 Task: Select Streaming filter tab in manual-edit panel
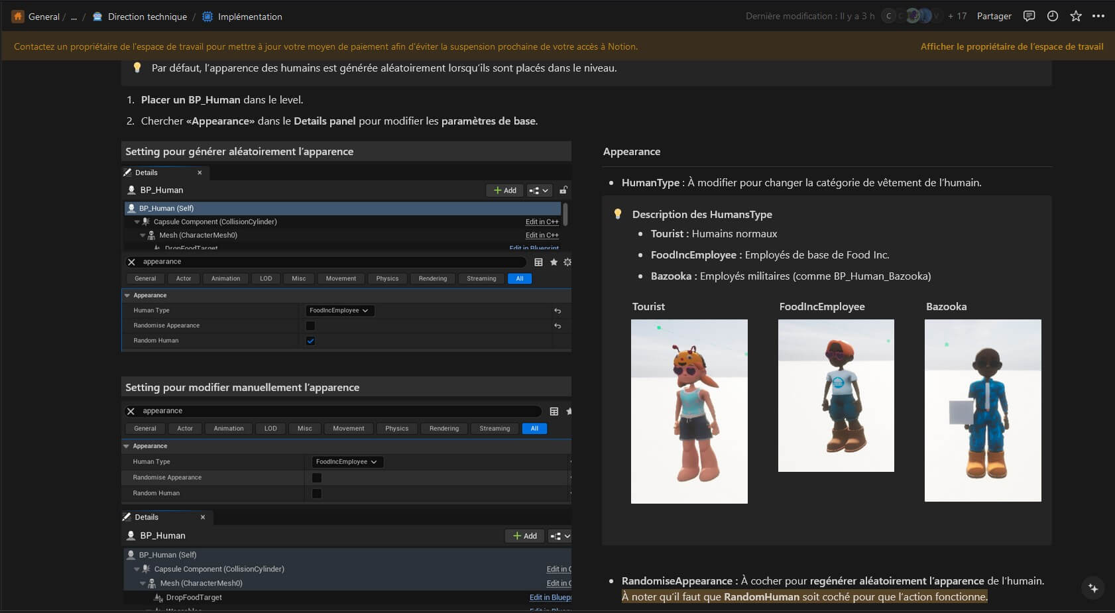point(495,428)
